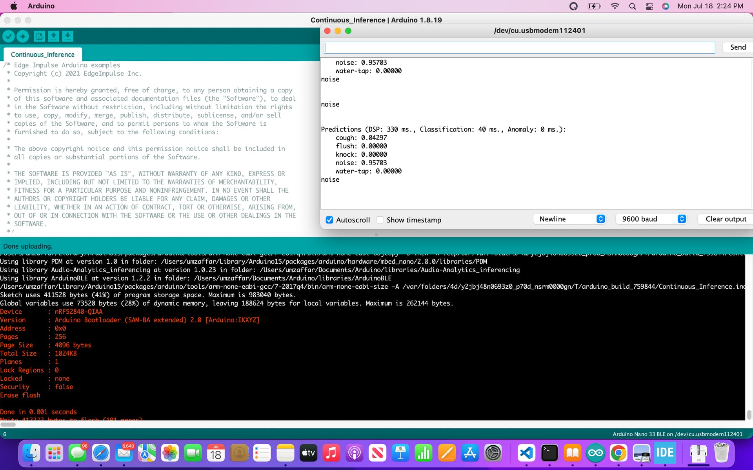Open Arduino IDE from the dock
753x470 pixels.
click(595, 453)
